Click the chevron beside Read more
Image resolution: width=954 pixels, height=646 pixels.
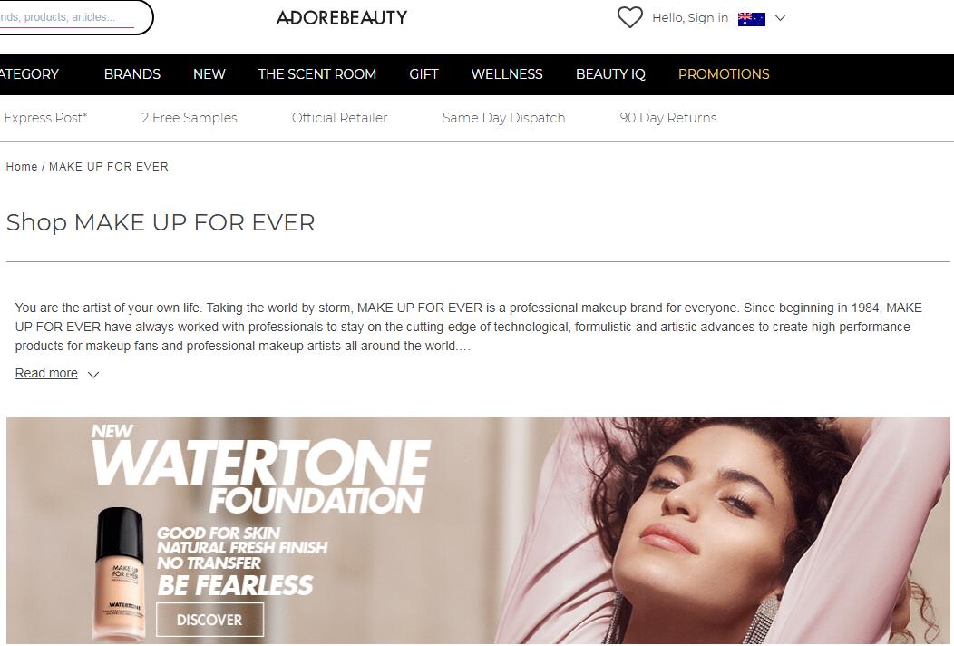coord(93,375)
